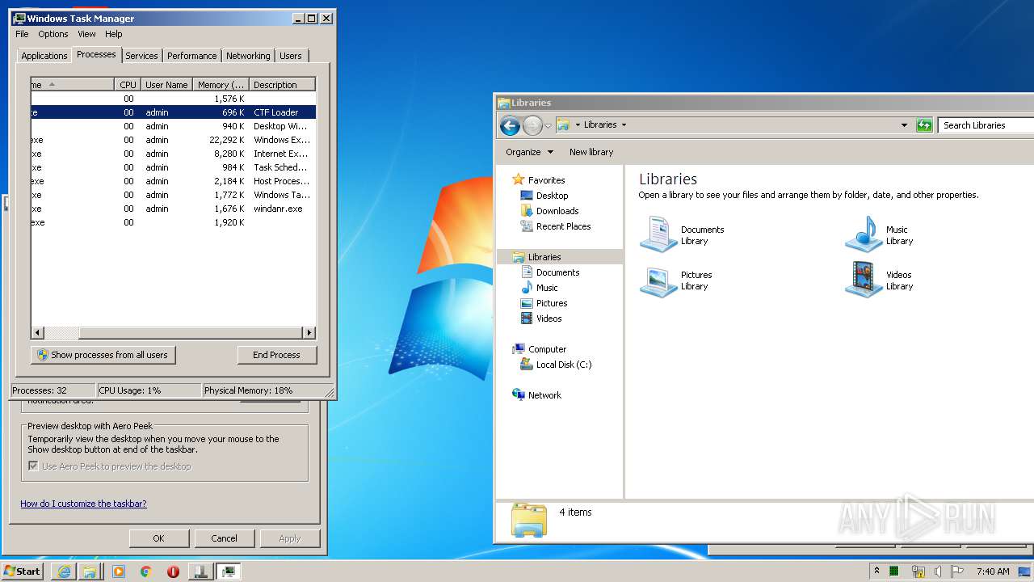Select Documents in the navigation pane tree

[x=557, y=272]
